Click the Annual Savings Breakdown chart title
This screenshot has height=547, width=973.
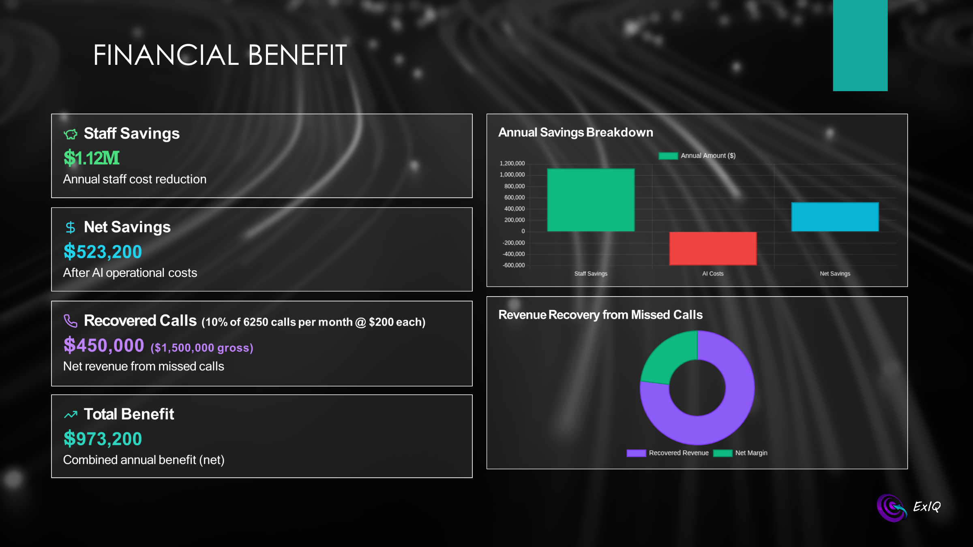576,132
